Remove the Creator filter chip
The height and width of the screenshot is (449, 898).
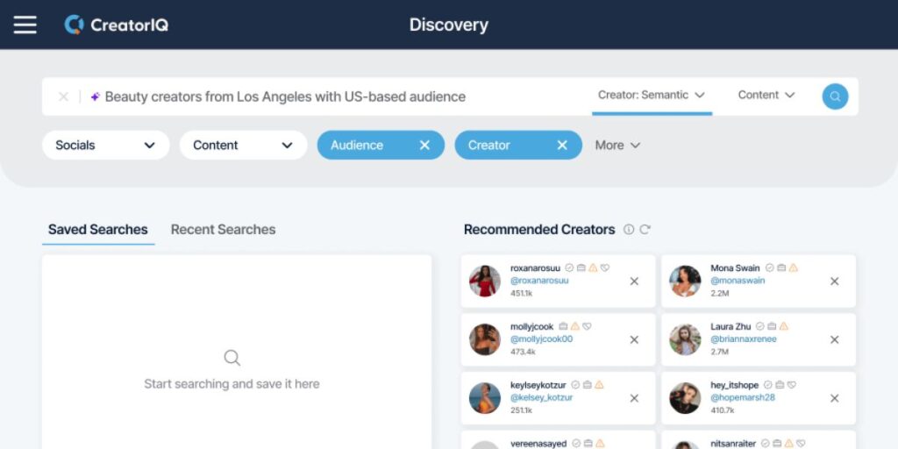[x=562, y=146]
